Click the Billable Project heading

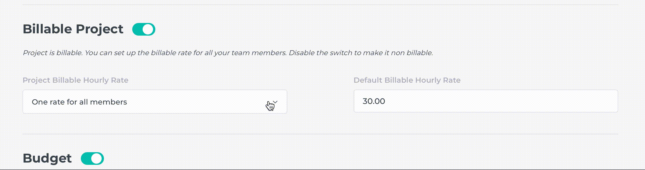[x=73, y=29]
